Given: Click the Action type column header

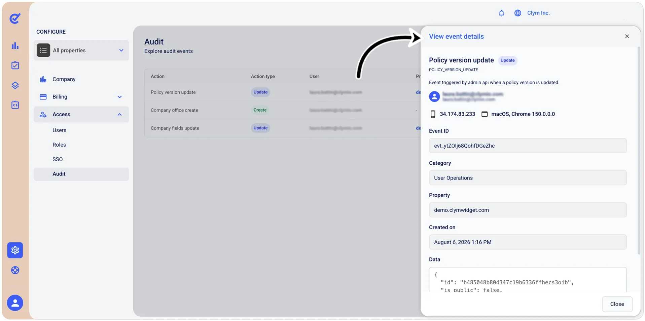Looking at the screenshot, I should pos(263,76).
